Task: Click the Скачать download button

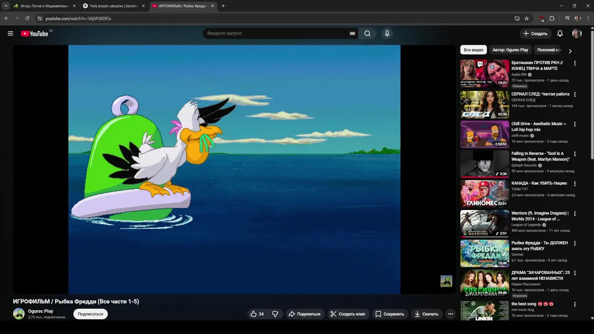Action: coord(426,314)
